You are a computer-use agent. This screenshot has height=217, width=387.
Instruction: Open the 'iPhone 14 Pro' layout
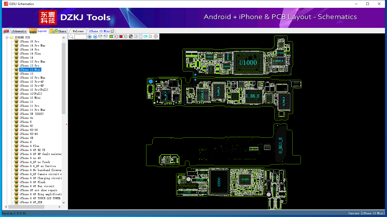tap(29, 49)
